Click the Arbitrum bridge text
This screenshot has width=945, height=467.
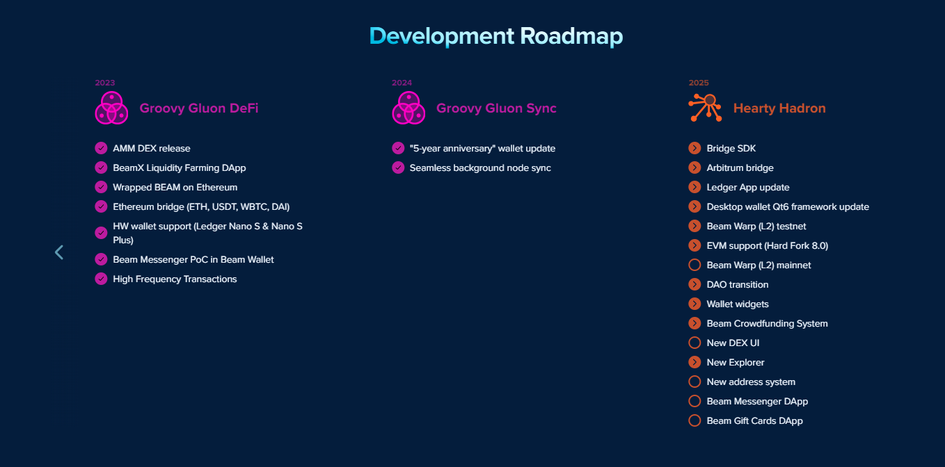point(740,167)
